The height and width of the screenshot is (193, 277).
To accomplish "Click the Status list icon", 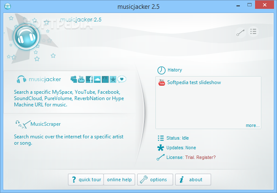I will (x=161, y=138).
